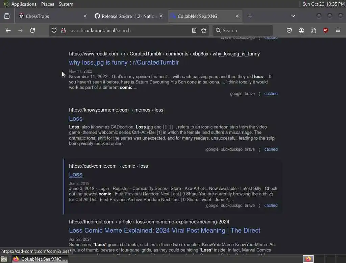This screenshot has width=346, height=263.
Task: Open the tracking protection shield icon
Action: click(54, 30)
